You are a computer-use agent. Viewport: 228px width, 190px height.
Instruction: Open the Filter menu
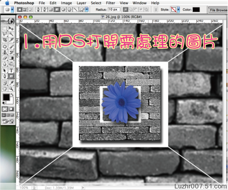click(x=110, y=3)
